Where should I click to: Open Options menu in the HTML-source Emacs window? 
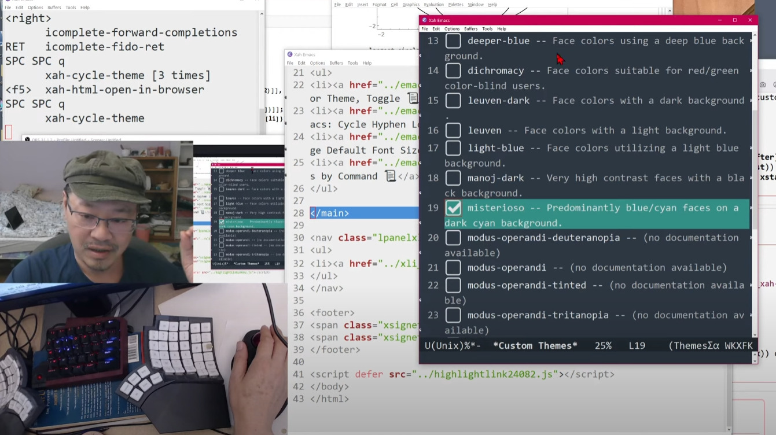pyautogui.click(x=317, y=62)
